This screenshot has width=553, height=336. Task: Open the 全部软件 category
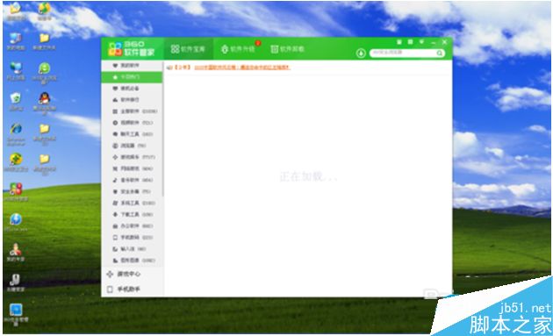[132, 111]
